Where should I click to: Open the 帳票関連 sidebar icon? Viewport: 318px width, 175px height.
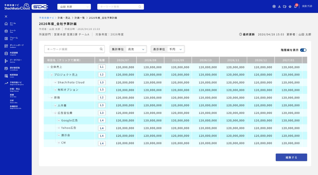coord(6,76)
